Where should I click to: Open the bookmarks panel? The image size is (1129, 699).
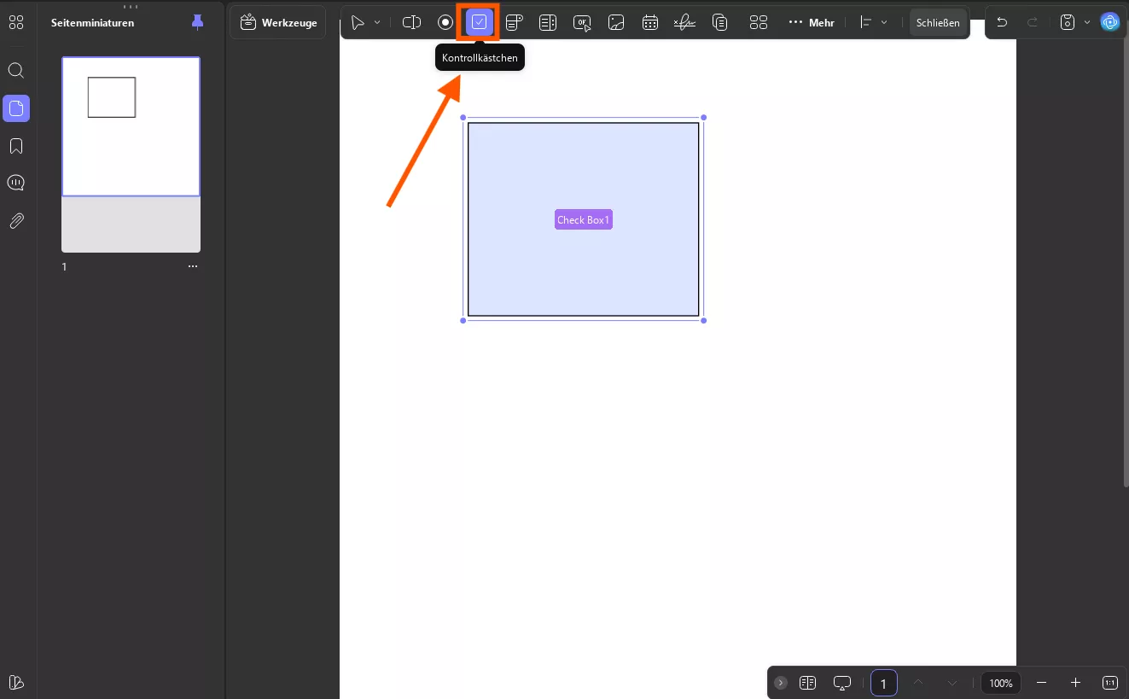16,146
